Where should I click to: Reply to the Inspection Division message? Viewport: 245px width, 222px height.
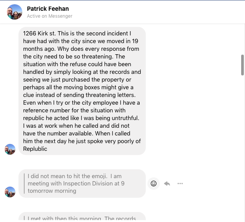[x=167, y=184]
